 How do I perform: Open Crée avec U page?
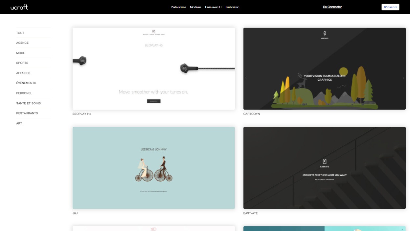coord(213,7)
